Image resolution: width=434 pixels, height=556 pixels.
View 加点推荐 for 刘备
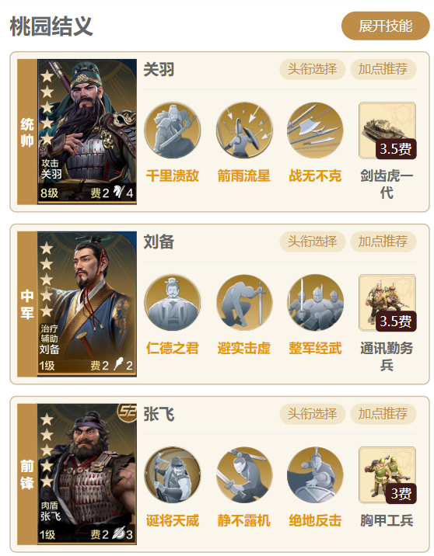383,242
